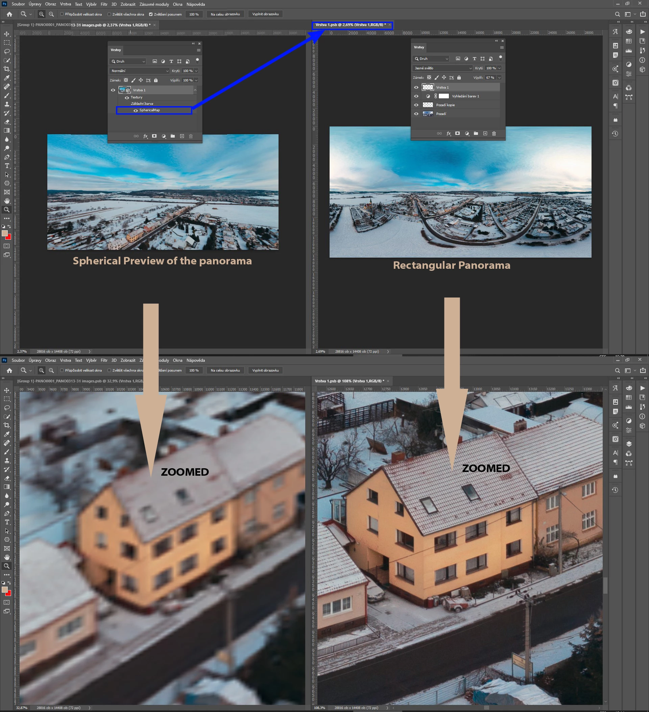Select the Crop tool in top toolbar
The width and height of the screenshot is (649, 712).
coord(7,69)
